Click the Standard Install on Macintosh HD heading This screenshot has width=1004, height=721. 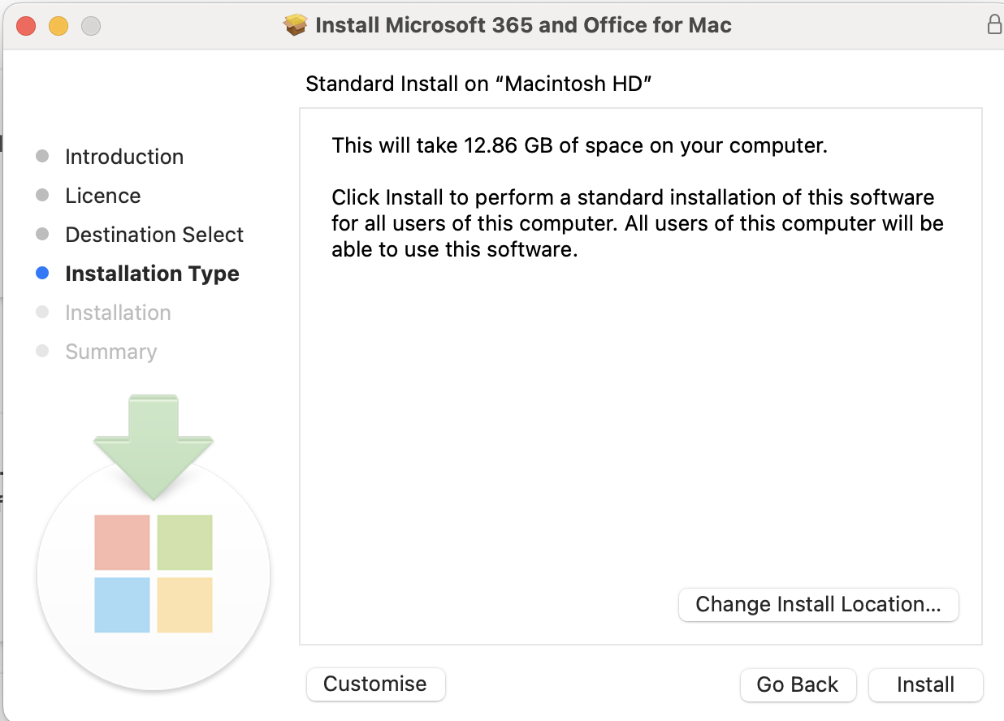coord(479,84)
